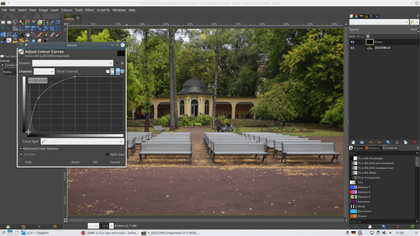Viewport: 420px width, 236px height.
Task: Open the Presets dropdown
Action: point(73,63)
